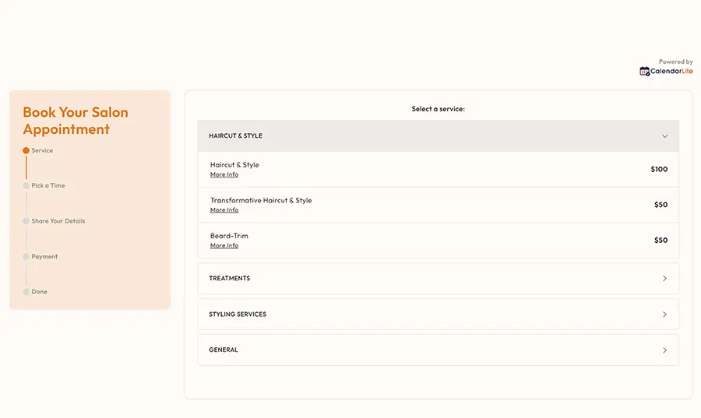Click the TREATMENTS category label
This screenshot has height=418, width=701.
pos(229,278)
